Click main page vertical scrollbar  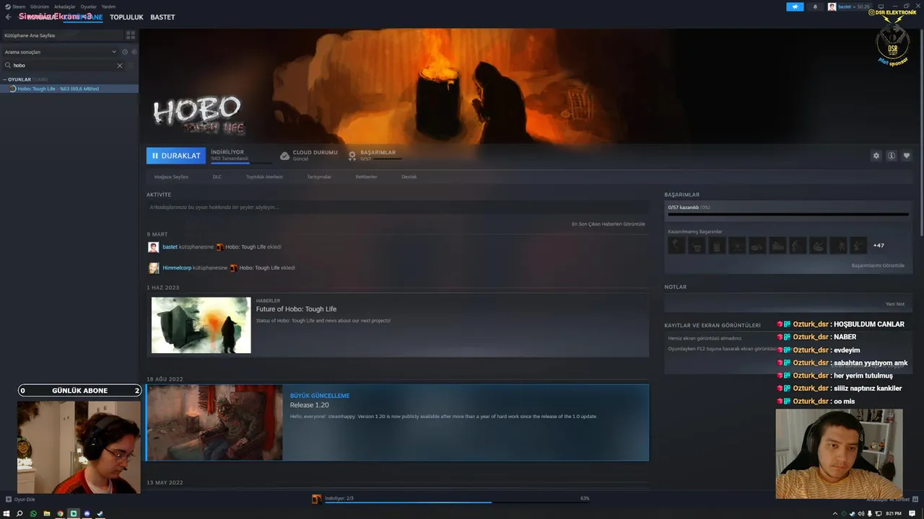[921, 133]
